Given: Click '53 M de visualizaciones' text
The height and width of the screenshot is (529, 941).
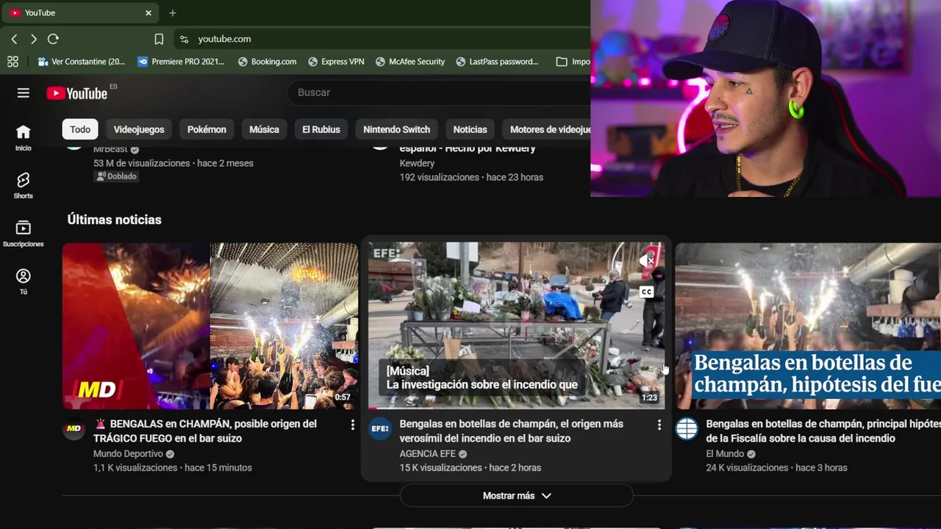Looking at the screenshot, I should [141, 163].
